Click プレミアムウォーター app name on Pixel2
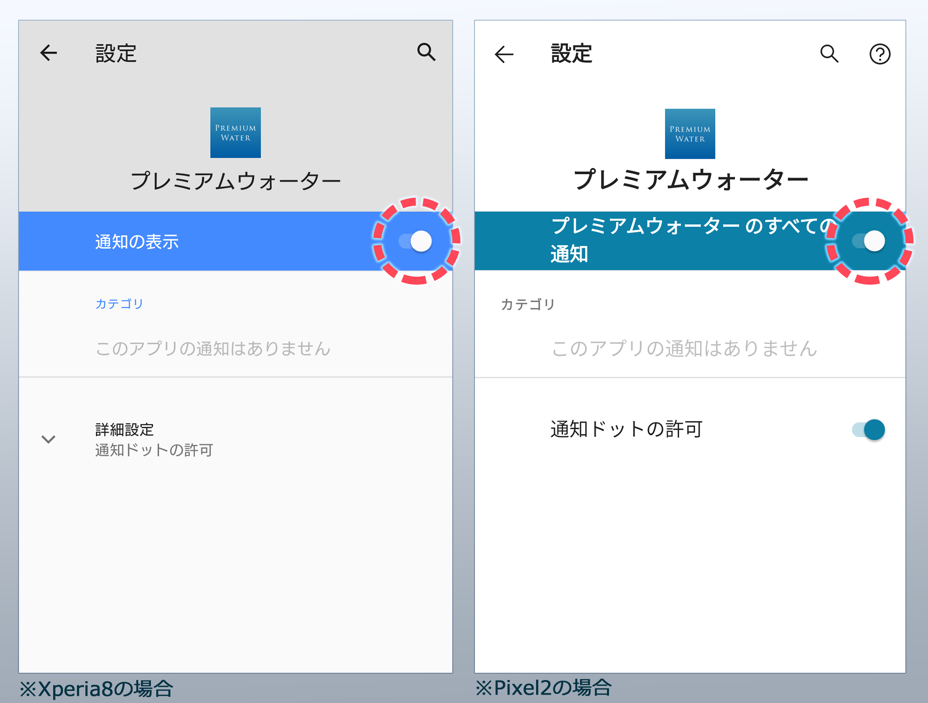Screen dimensions: 928x703 point(690,180)
